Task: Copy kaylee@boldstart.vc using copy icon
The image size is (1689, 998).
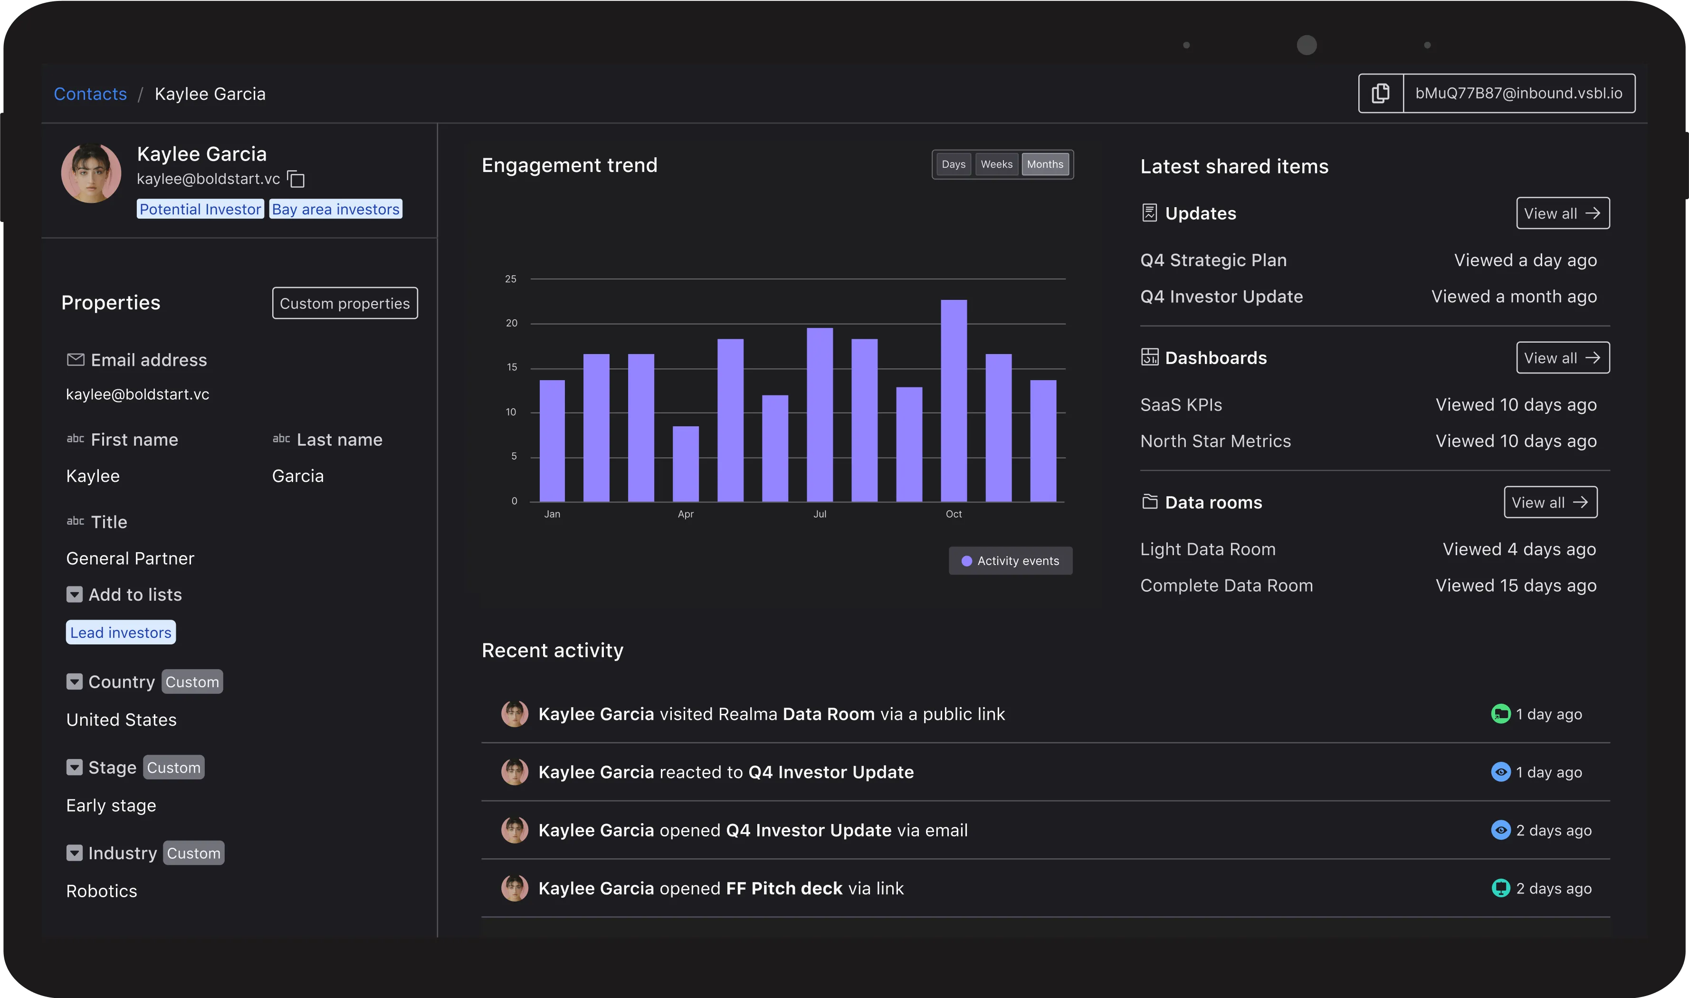Action: 296,179
